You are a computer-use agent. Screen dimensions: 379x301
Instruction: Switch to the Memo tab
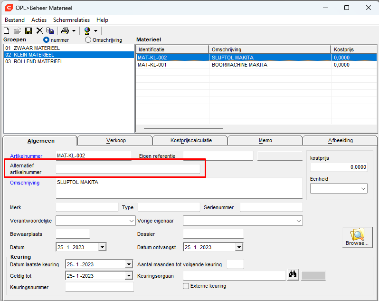coord(265,140)
